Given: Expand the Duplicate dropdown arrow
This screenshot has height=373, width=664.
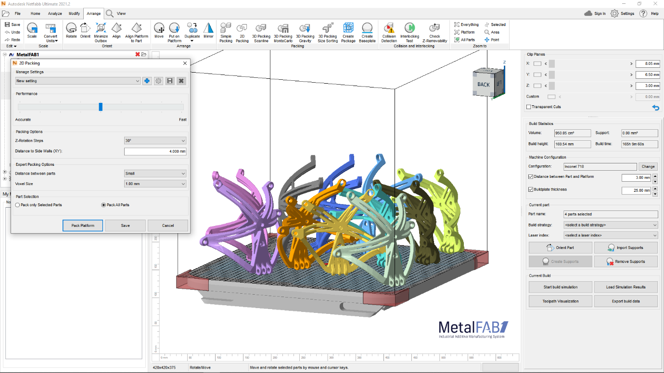Looking at the screenshot, I should 192,41.
